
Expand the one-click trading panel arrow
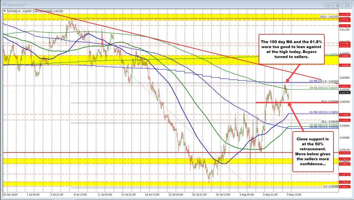click(4, 11)
